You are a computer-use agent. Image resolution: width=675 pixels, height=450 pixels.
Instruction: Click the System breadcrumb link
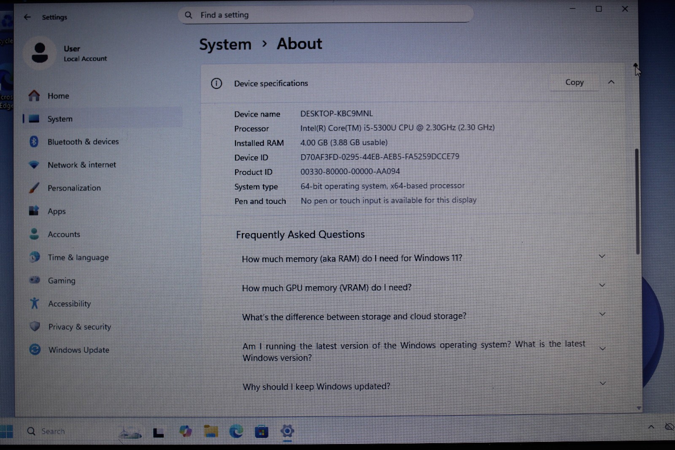tap(225, 44)
